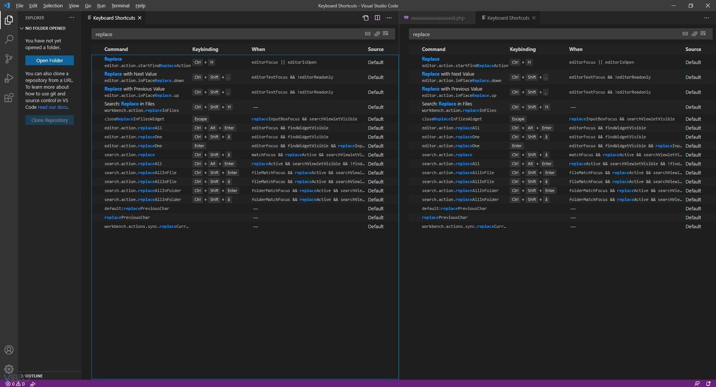Screen dimensions: 716x387
Task: Click the Accounts icon
Action: (9, 350)
